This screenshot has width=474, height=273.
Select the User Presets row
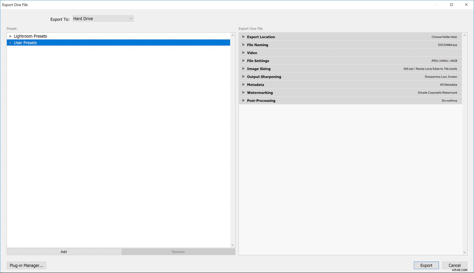coord(118,43)
